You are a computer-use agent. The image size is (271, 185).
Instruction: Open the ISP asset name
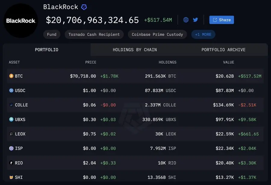tap(19, 148)
